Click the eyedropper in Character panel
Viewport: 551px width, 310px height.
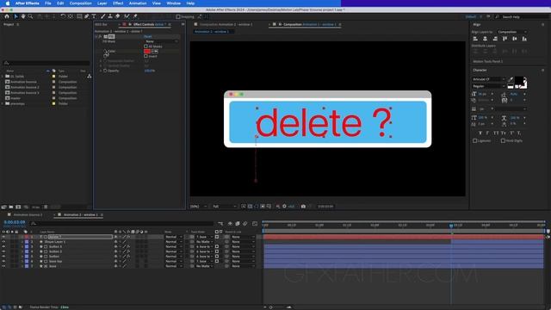(x=511, y=79)
